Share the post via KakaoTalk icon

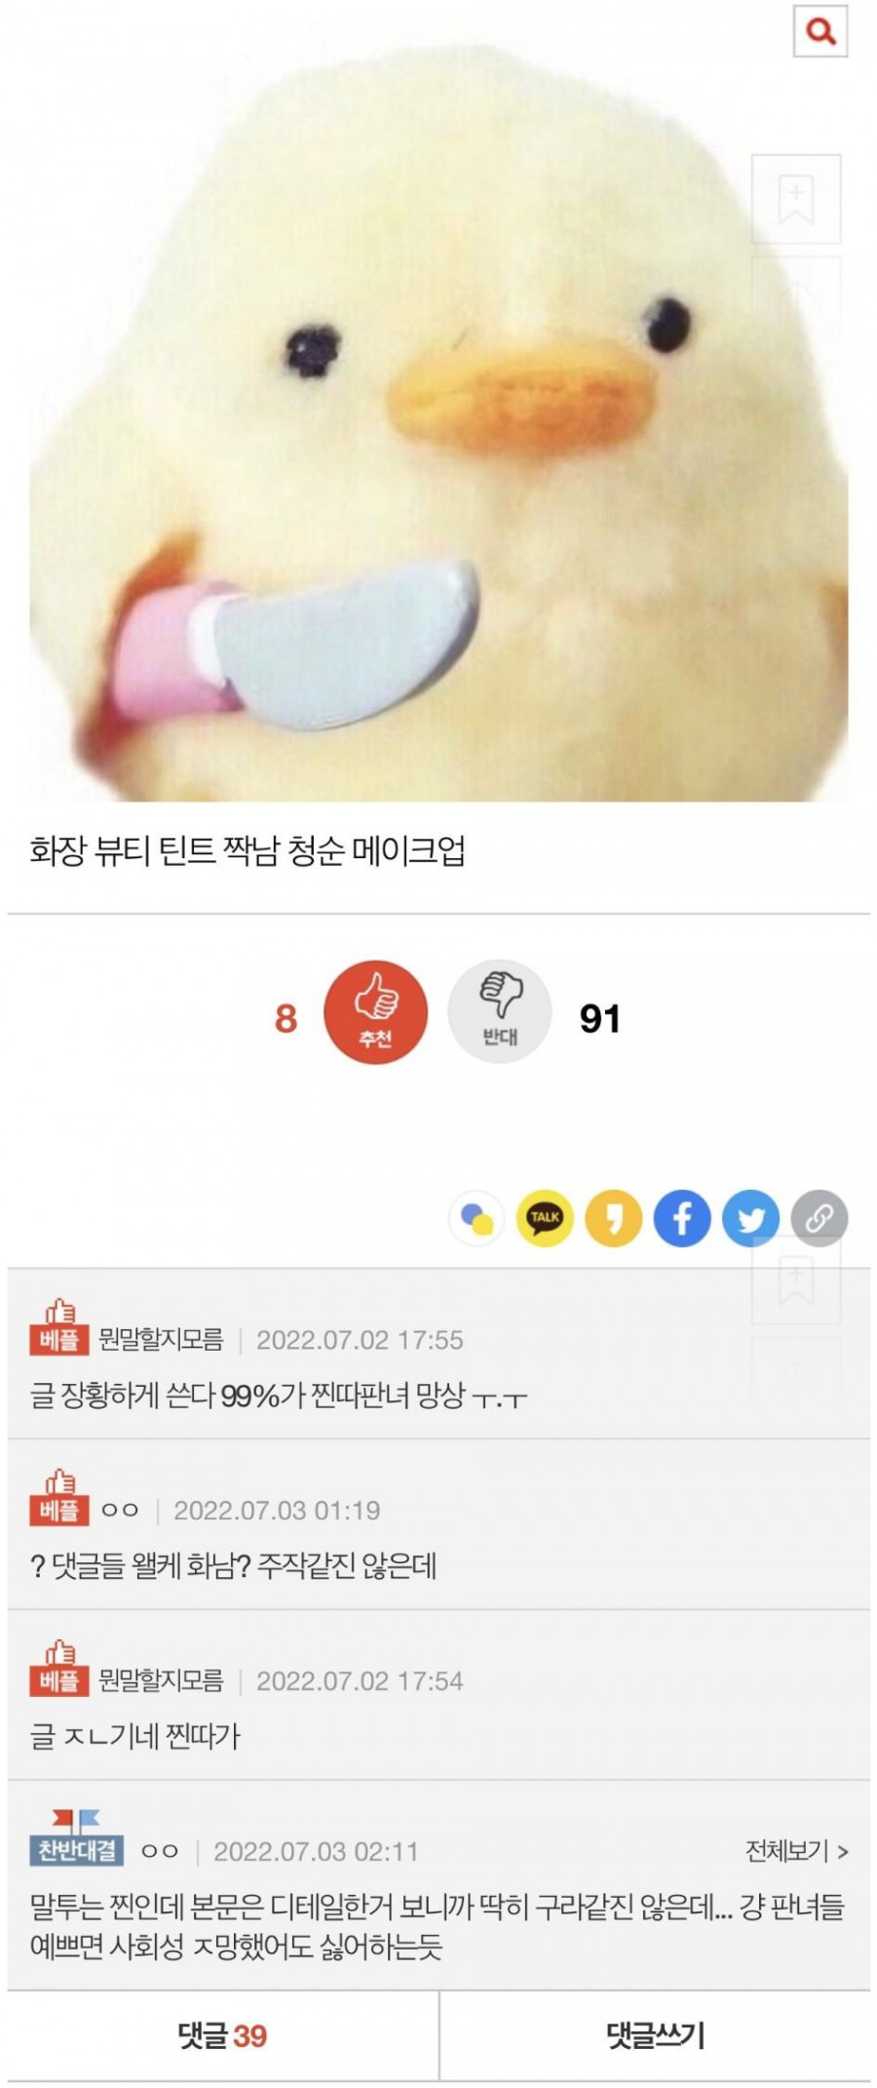(x=545, y=1217)
